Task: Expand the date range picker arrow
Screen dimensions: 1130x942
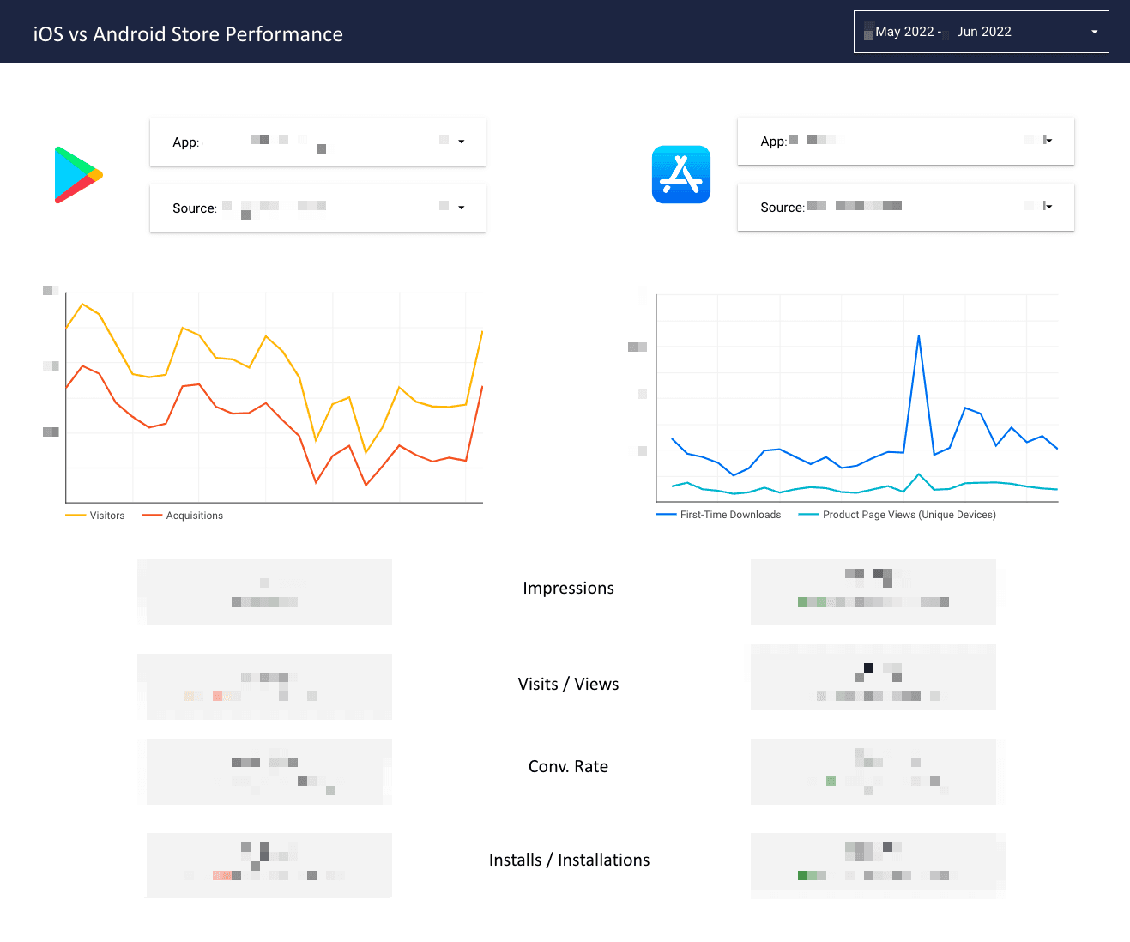Action: tap(1094, 32)
